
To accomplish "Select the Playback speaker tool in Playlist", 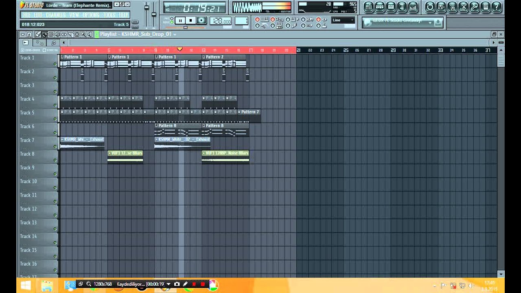I will pos(90,35).
